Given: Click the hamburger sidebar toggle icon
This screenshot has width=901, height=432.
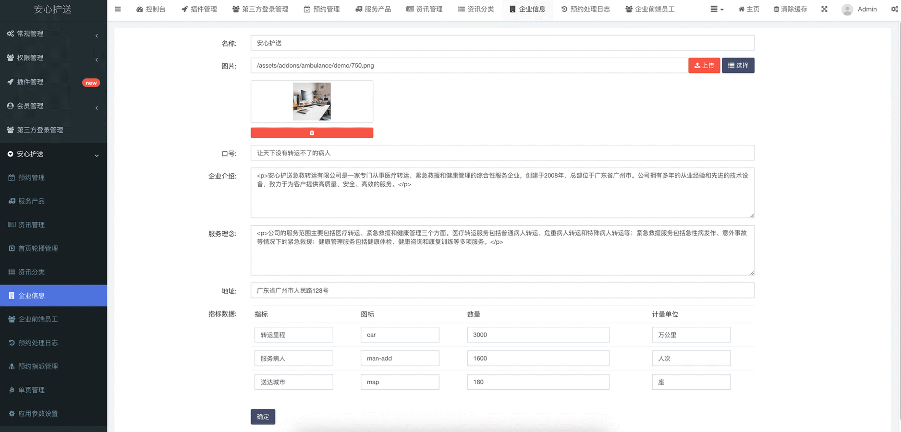Looking at the screenshot, I should click(118, 9).
